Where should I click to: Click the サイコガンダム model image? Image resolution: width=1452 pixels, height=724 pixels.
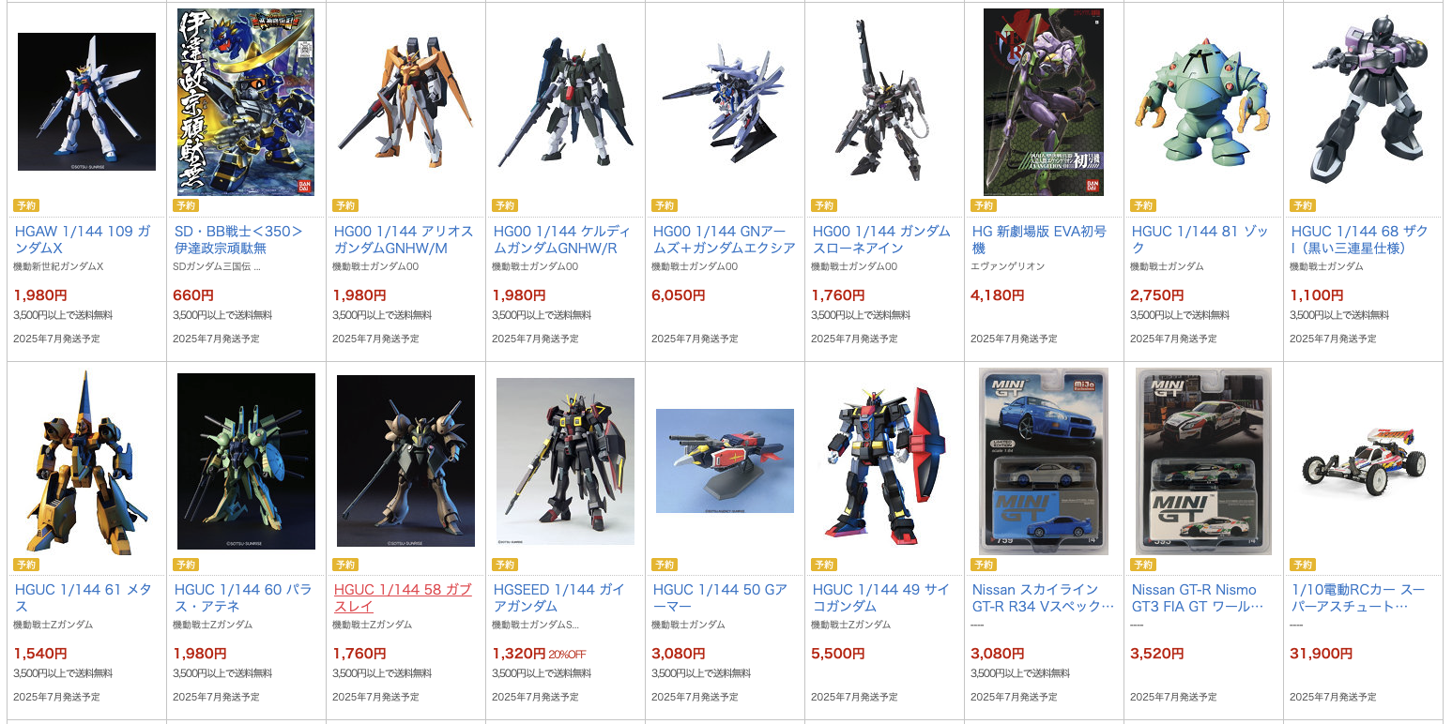click(x=884, y=460)
